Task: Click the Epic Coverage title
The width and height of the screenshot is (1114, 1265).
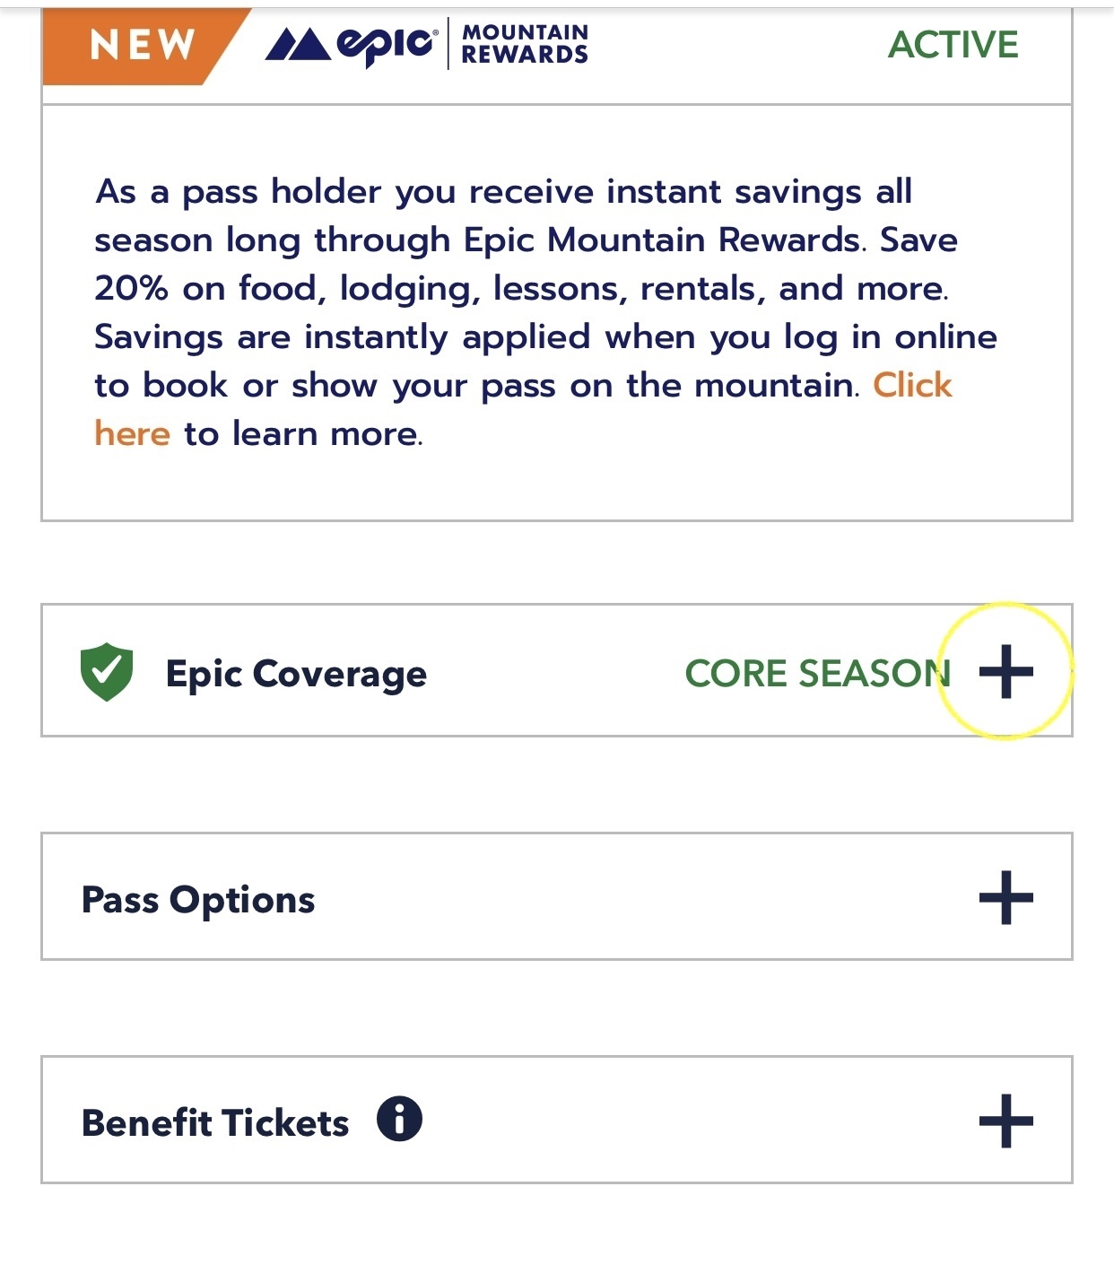Action: 296,674
